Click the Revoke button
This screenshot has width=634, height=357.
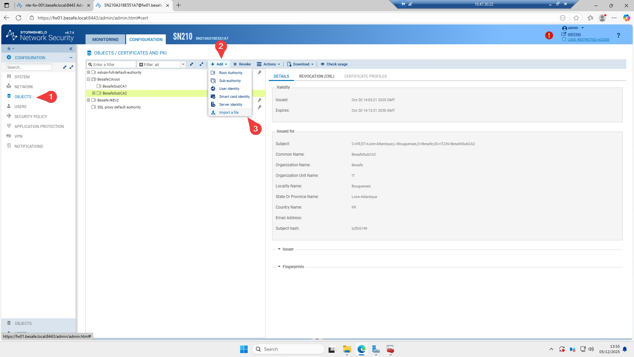coord(242,64)
